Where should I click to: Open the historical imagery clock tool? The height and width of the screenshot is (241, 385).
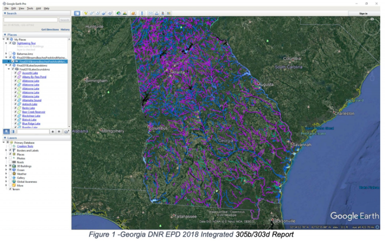(x=118, y=13)
